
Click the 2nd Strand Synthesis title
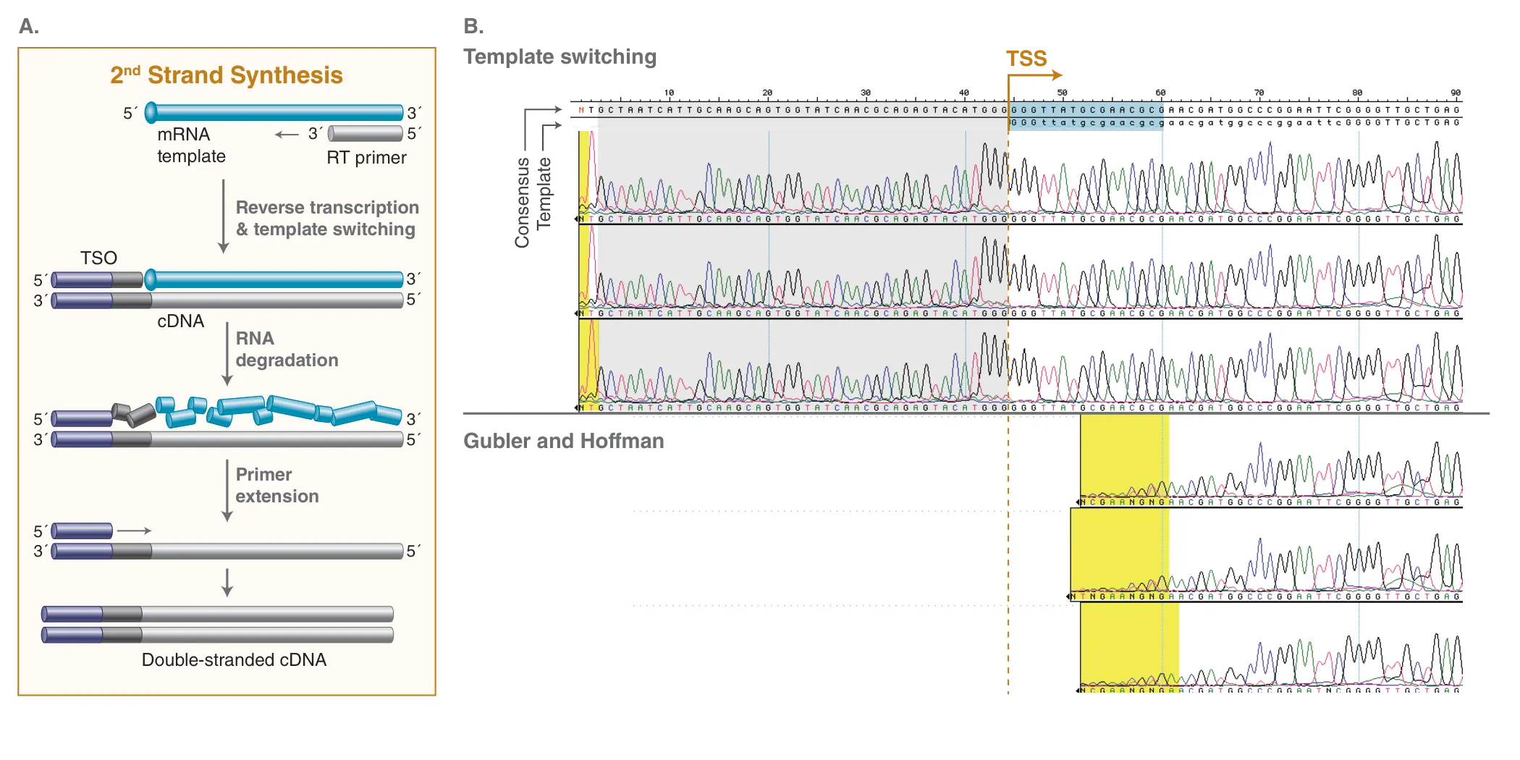click(227, 75)
